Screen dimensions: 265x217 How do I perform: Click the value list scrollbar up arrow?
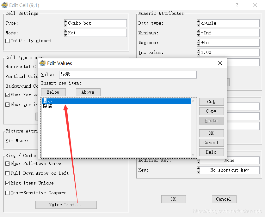point(193,101)
